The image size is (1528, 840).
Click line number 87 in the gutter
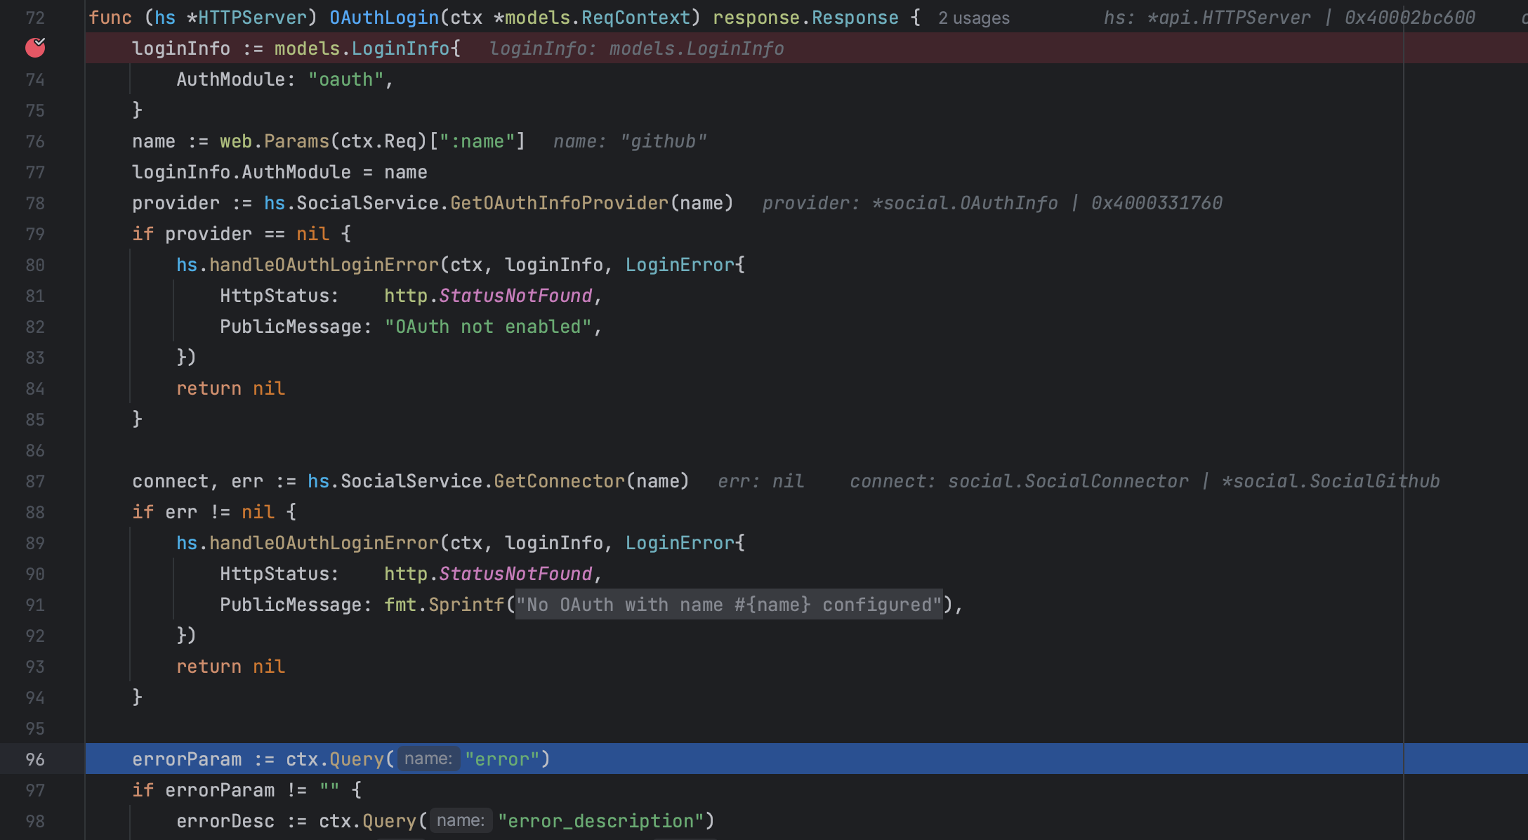point(35,481)
